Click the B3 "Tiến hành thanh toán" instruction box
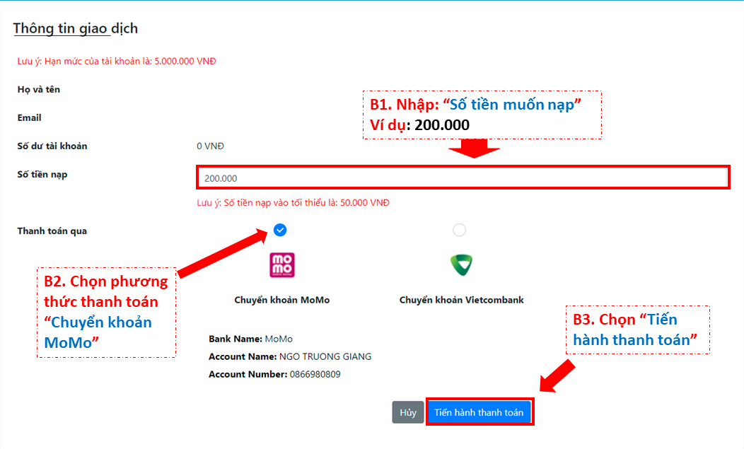The height and width of the screenshot is (449, 744). pos(638,330)
